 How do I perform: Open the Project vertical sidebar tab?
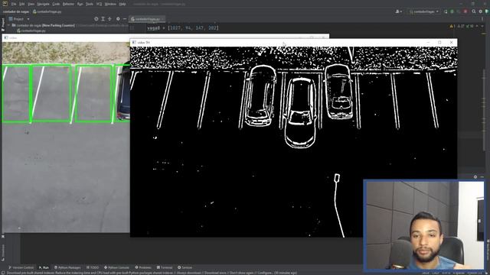(3, 25)
